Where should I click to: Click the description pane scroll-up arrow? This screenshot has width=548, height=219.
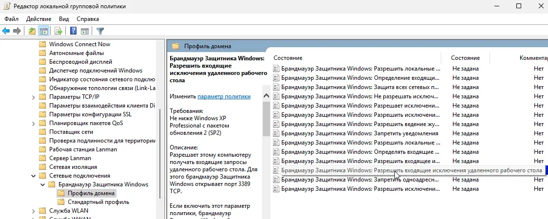(266, 96)
